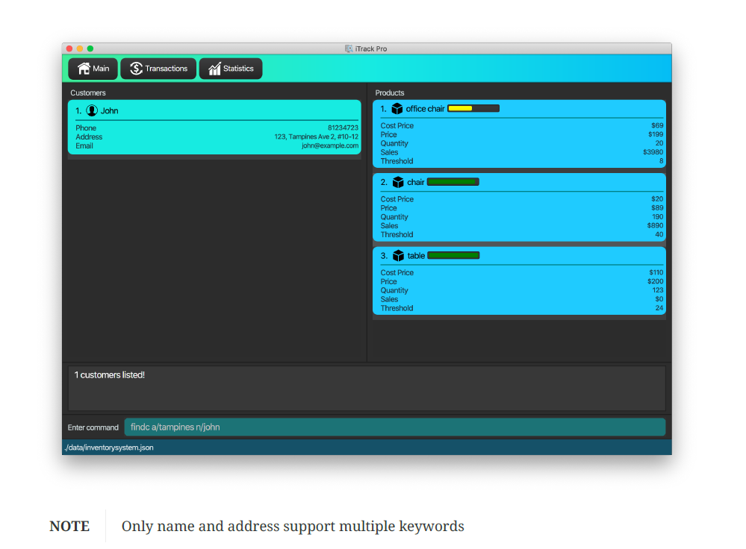
Task: Click the Products panel heading
Action: pyautogui.click(x=390, y=92)
